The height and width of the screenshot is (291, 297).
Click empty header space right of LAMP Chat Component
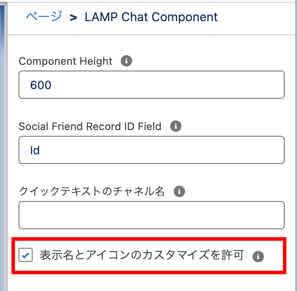click(x=256, y=18)
